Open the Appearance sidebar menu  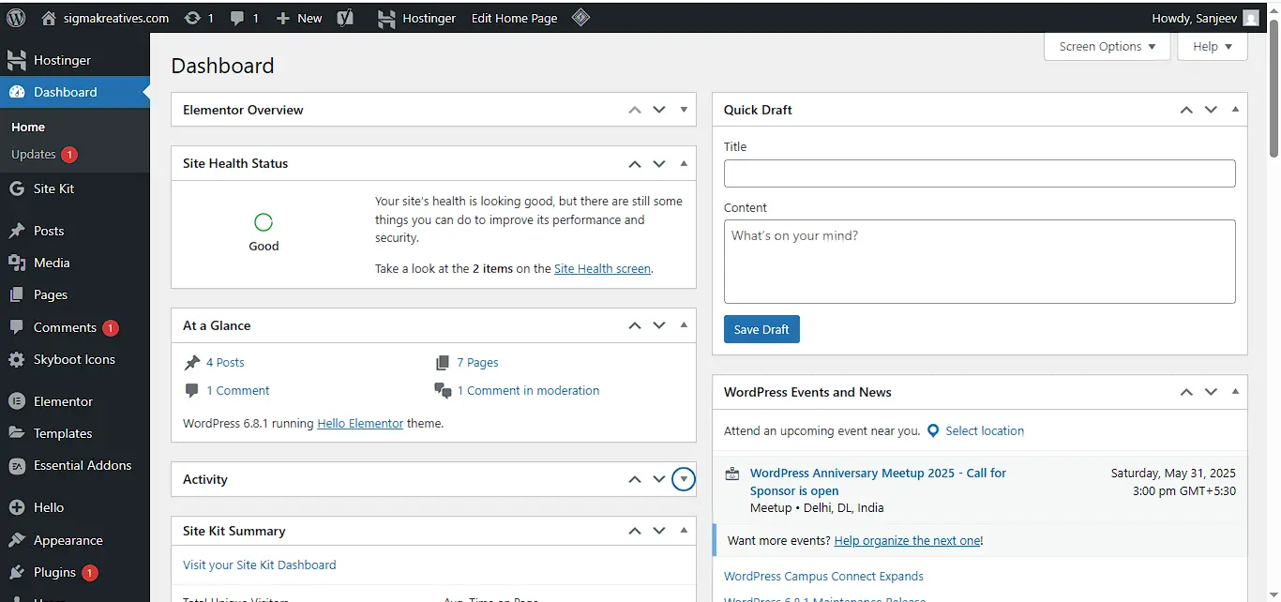click(x=75, y=540)
